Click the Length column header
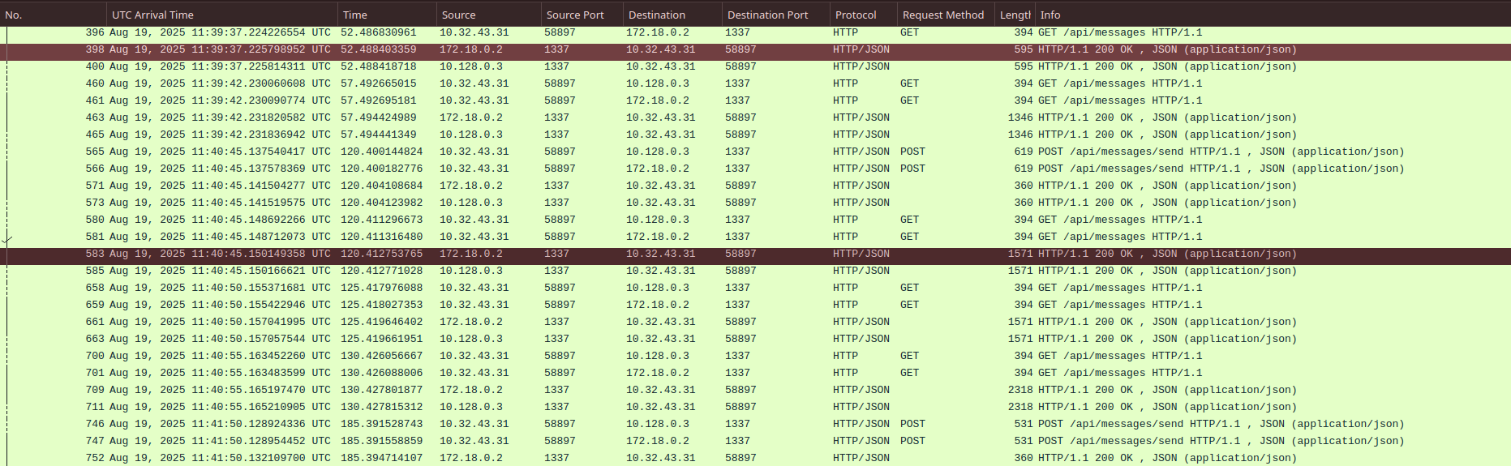 (1015, 15)
